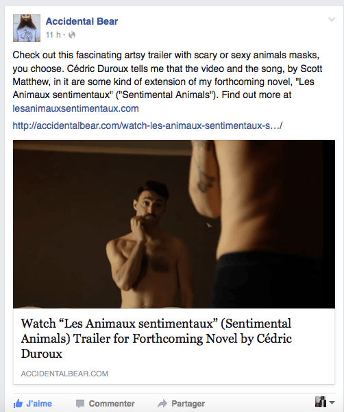Open the article titled Watch Les Animaux sentimentaux
Image resolution: width=344 pixels, height=412 pixels.
[156, 339]
